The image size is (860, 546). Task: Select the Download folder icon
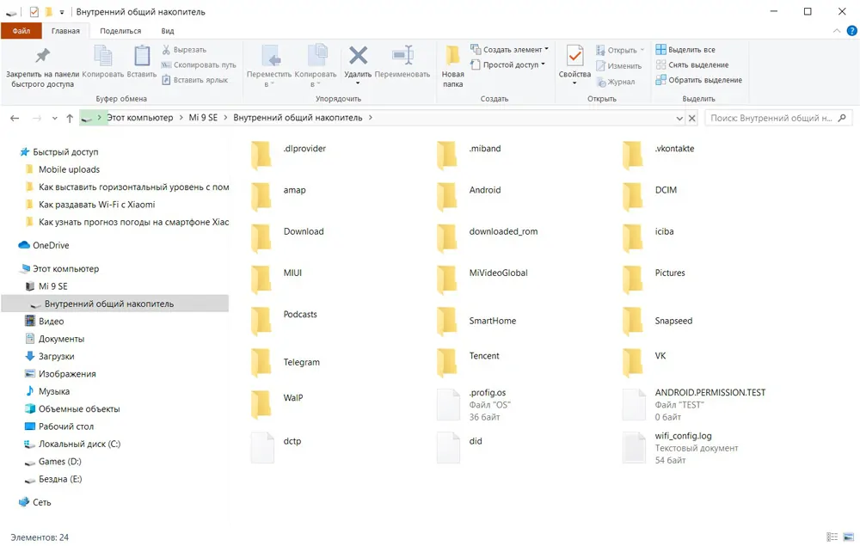coord(261,238)
